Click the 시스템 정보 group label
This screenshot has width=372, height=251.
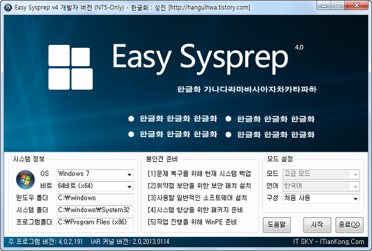point(29,159)
